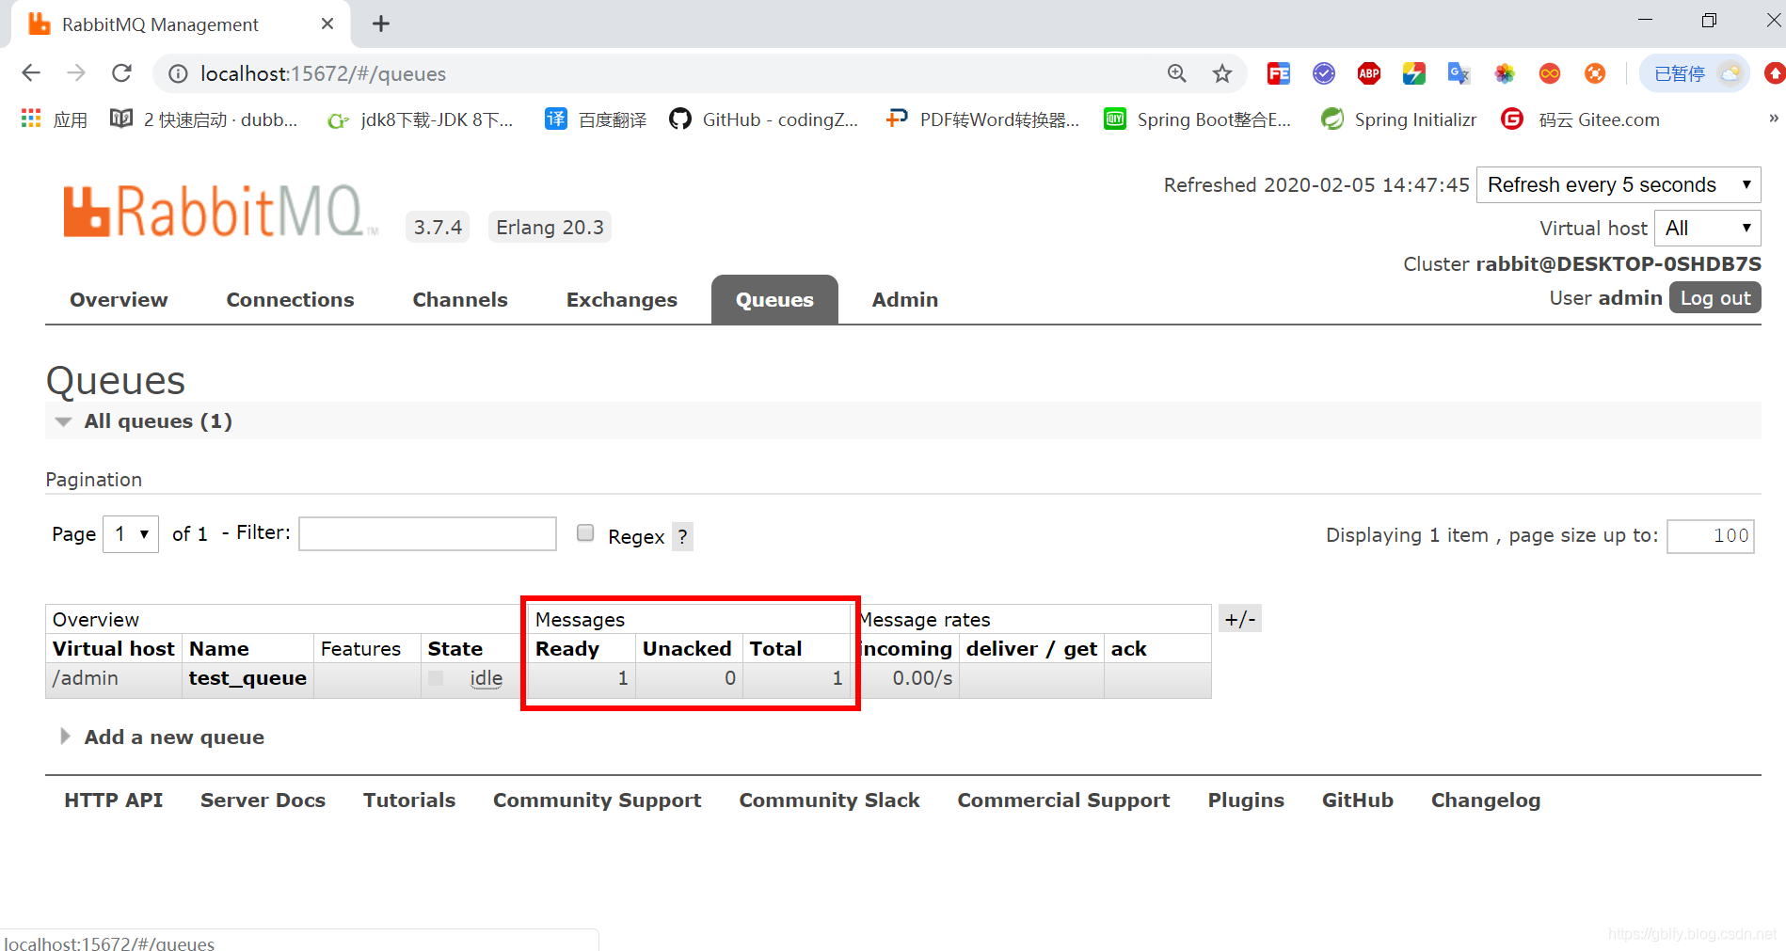Click the zoom magnifier icon in address bar
The height and width of the screenshot is (951, 1786).
1176,73
